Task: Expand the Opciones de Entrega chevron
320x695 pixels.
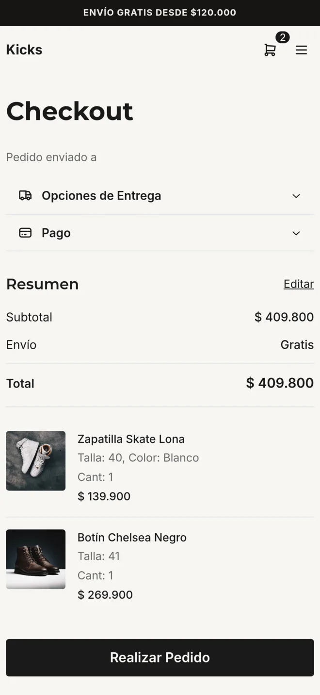Action: (296, 196)
